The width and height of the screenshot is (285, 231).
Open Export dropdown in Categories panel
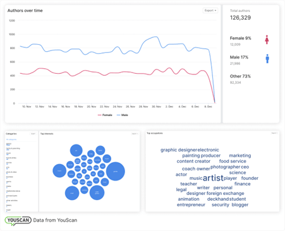pos(33,134)
